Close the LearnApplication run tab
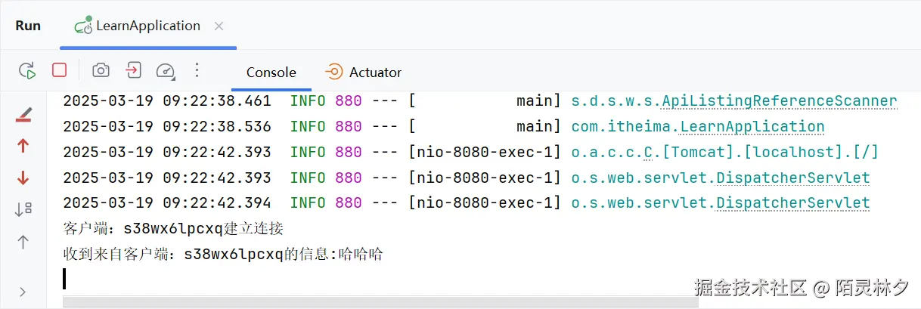 point(219,26)
